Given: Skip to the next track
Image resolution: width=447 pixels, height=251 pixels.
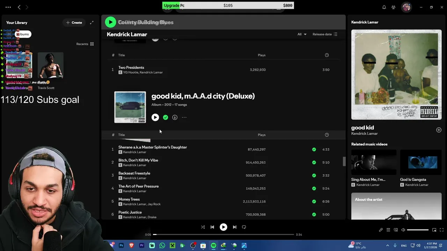Looking at the screenshot, I should (x=235, y=227).
